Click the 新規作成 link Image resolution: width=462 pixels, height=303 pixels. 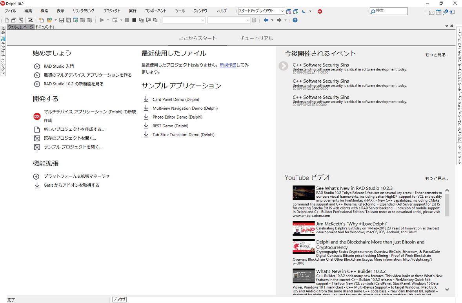click(228, 65)
